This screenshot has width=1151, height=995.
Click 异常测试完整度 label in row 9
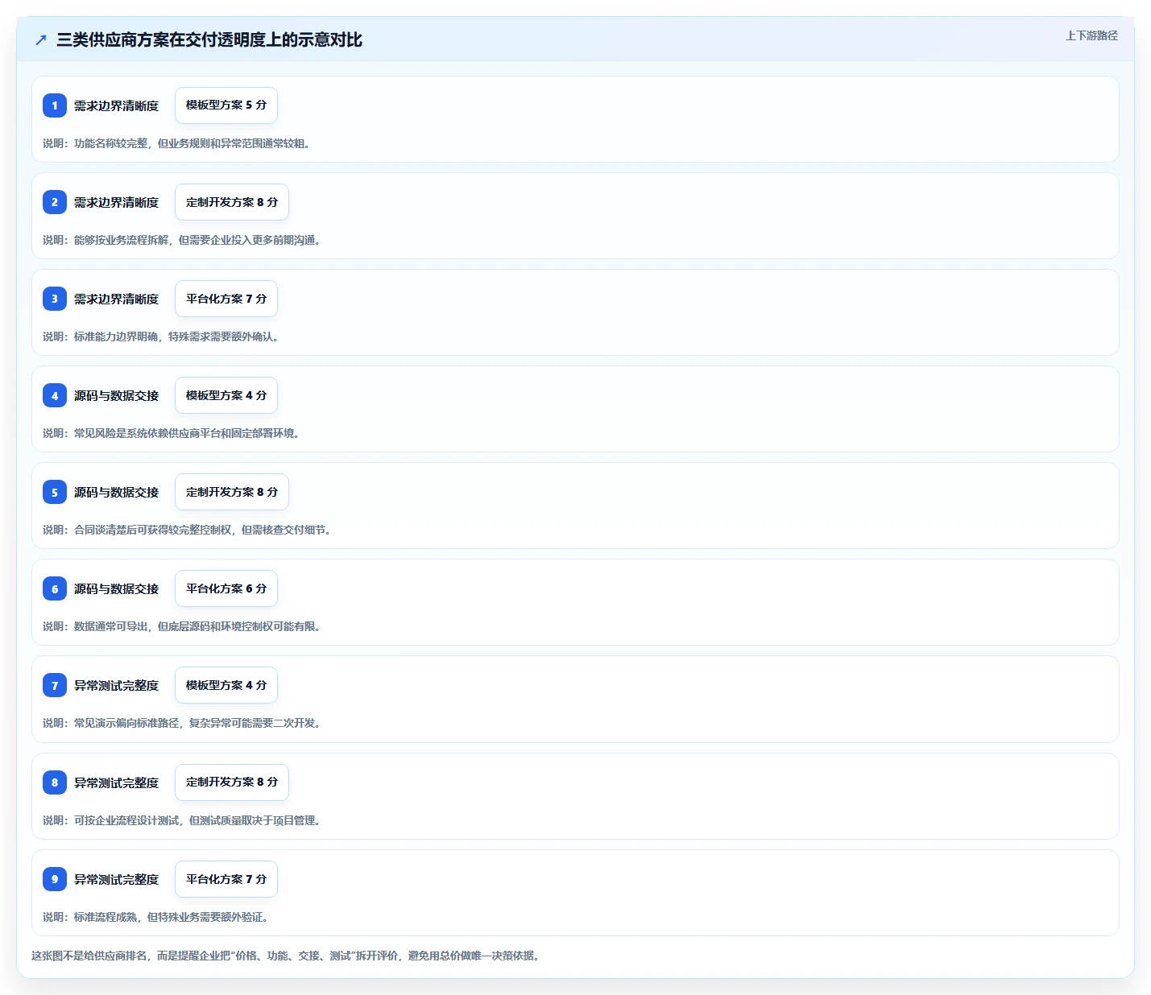pos(117,879)
